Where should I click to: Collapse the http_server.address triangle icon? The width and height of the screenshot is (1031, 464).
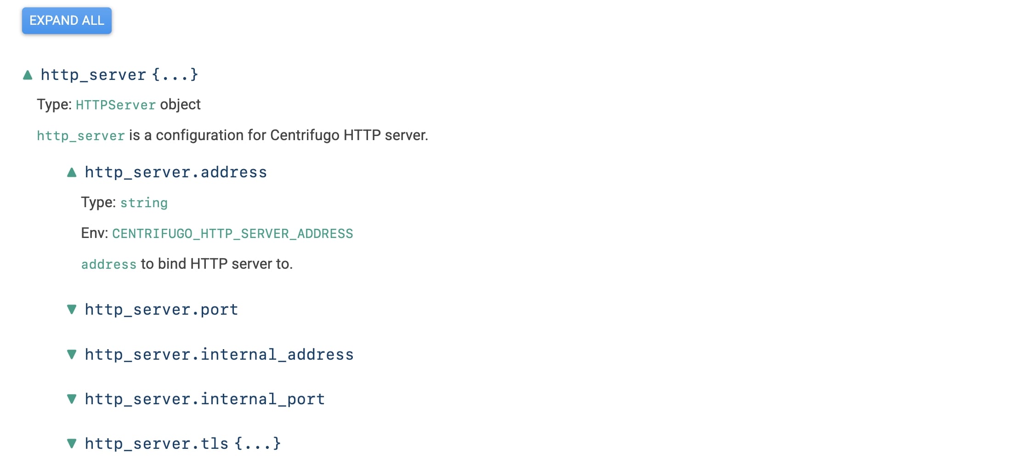(x=72, y=172)
